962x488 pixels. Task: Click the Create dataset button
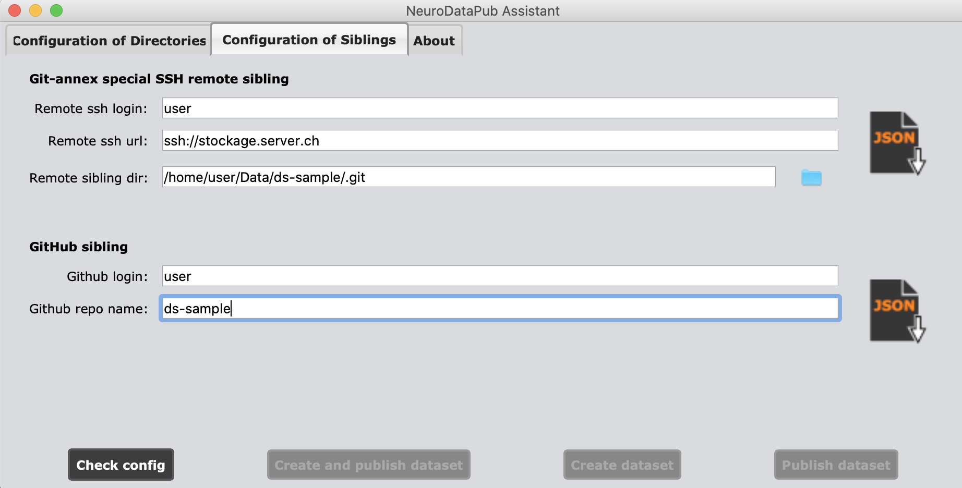[x=622, y=465]
